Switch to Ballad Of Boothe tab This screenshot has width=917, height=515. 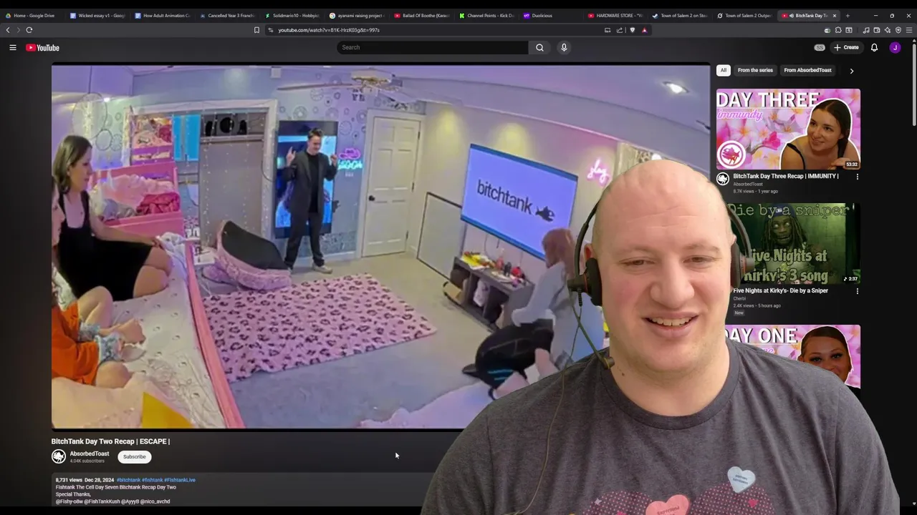click(421, 15)
